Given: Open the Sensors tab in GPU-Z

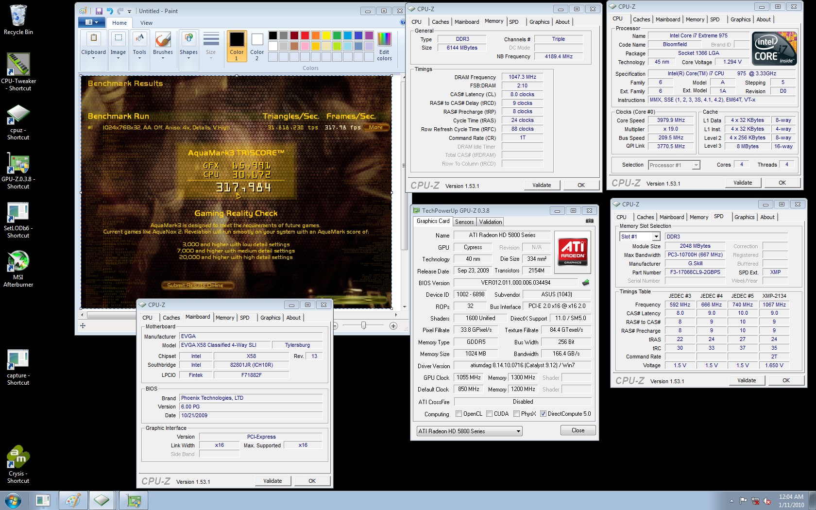Looking at the screenshot, I should [464, 222].
